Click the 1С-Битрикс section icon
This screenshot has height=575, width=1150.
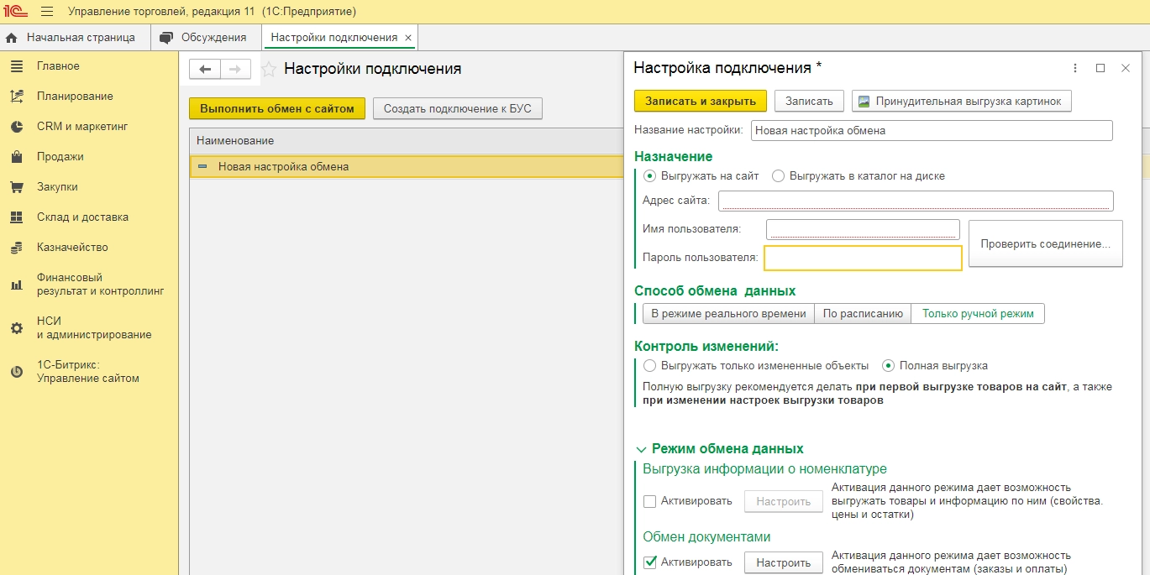(17, 372)
